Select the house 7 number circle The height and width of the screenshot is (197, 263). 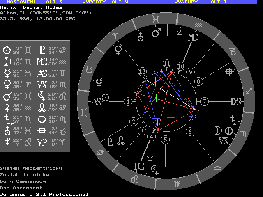(x=204, y=102)
